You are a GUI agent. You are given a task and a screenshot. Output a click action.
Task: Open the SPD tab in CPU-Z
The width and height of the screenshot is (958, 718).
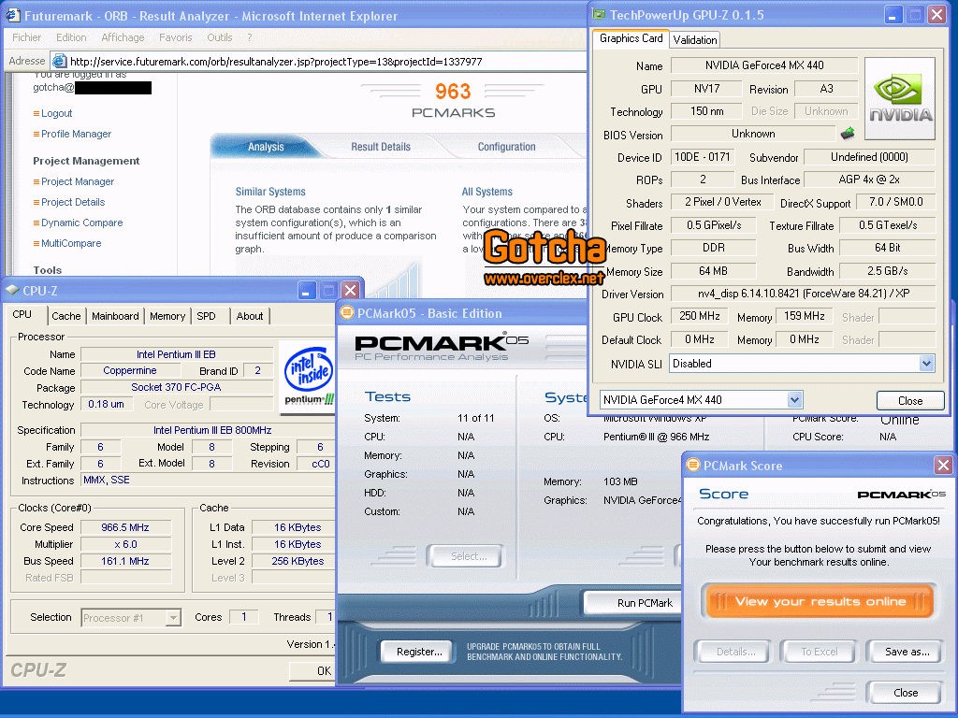point(206,316)
